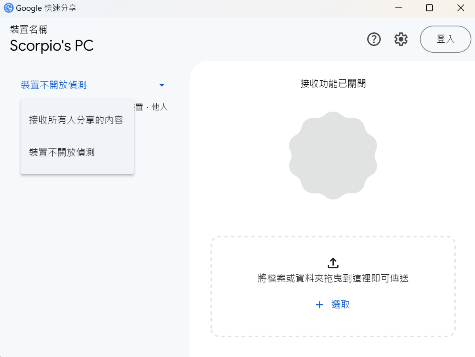Screen dimensions: 475x357
Task: Click the 接收功能已關閉 status text
Action: click(x=333, y=84)
